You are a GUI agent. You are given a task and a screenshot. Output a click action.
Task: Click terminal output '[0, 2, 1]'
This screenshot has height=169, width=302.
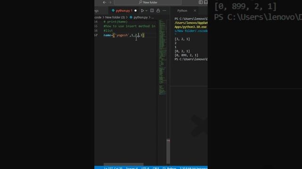click(182, 51)
